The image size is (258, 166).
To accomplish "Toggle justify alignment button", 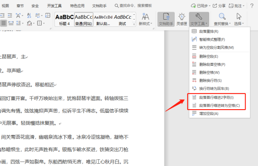I will [4, 23].
